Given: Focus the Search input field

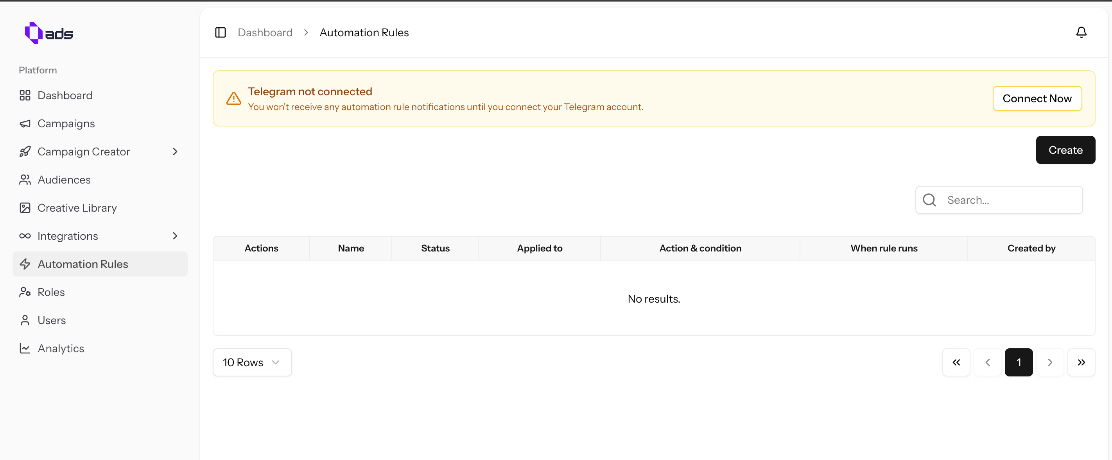Looking at the screenshot, I should click(1010, 200).
